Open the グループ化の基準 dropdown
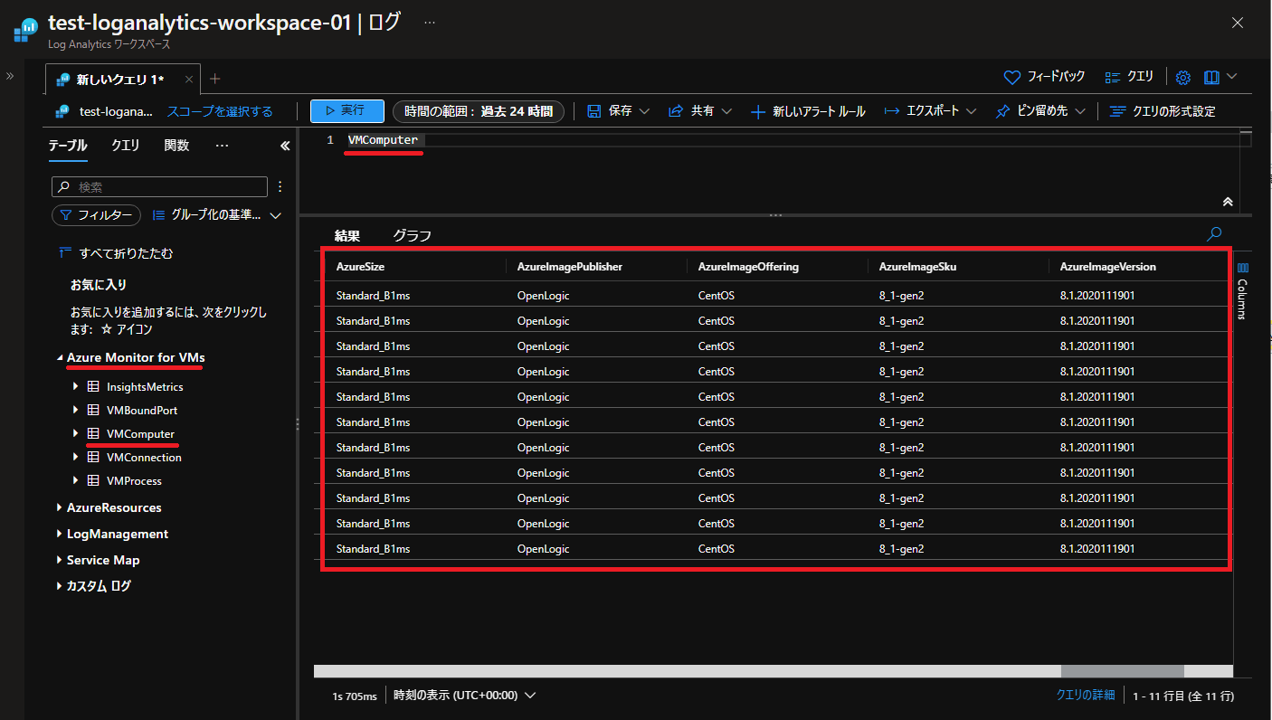1272x720 pixels. pos(217,215)
